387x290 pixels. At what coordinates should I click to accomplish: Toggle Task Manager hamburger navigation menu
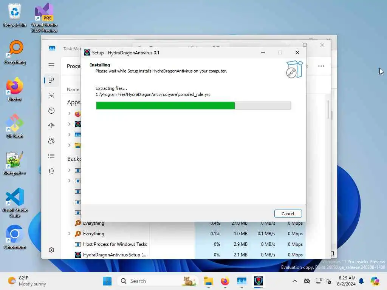click(x=51, y=65)
